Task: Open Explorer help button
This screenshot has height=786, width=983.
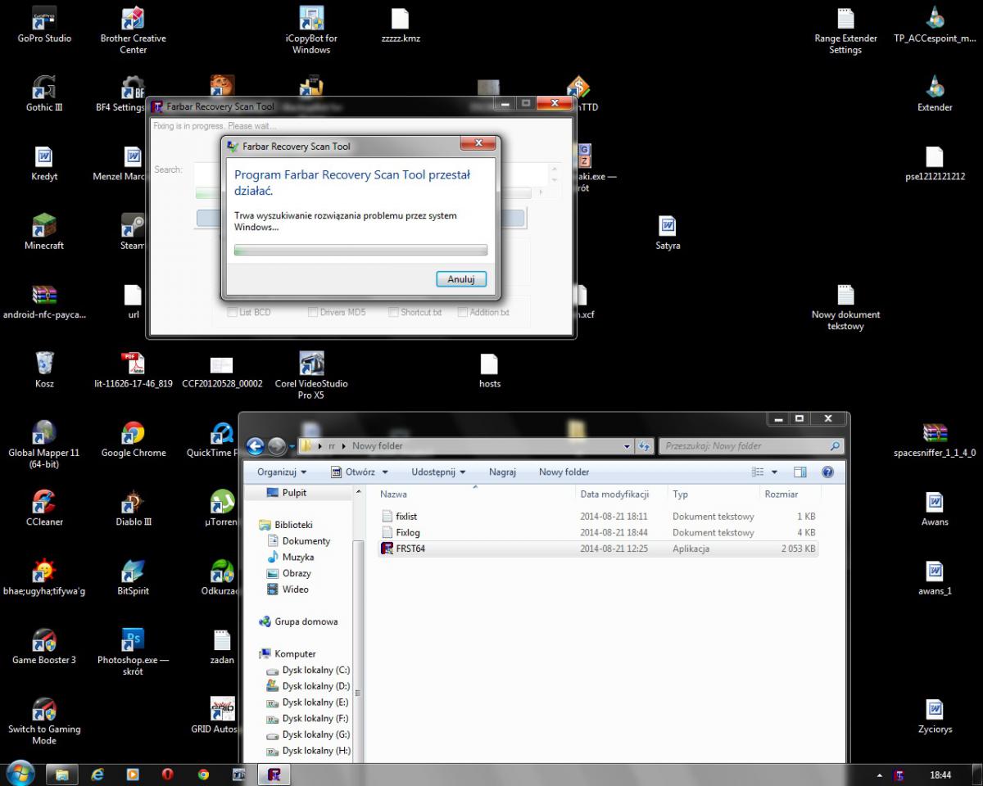Action: 827,472
